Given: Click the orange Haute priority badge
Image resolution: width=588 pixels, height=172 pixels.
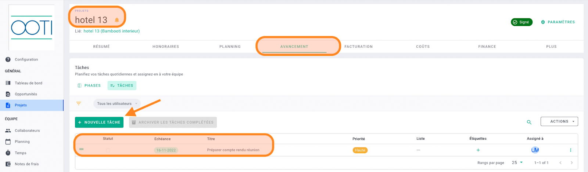Looking at the screenshot, I should pos(360,150).
